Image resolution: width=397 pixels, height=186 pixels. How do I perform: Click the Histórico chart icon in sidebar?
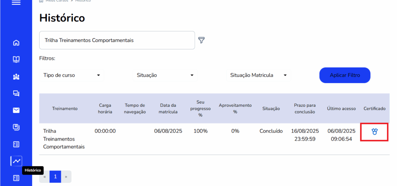tap(16, 161)
